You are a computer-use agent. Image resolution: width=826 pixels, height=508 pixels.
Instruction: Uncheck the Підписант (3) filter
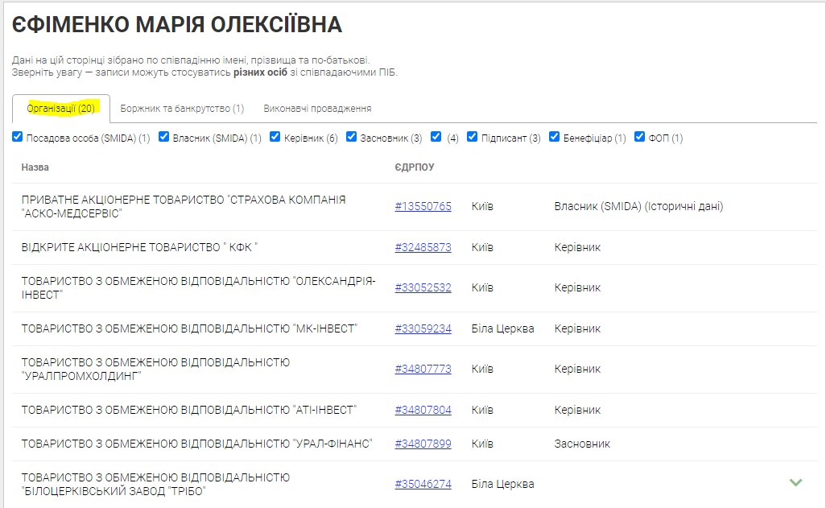tap(473, 137)
